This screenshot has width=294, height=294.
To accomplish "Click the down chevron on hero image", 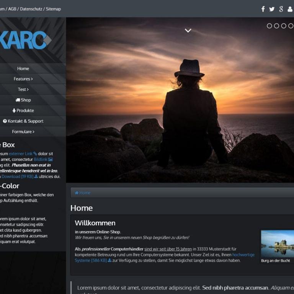I will click(x=188, y=31).
